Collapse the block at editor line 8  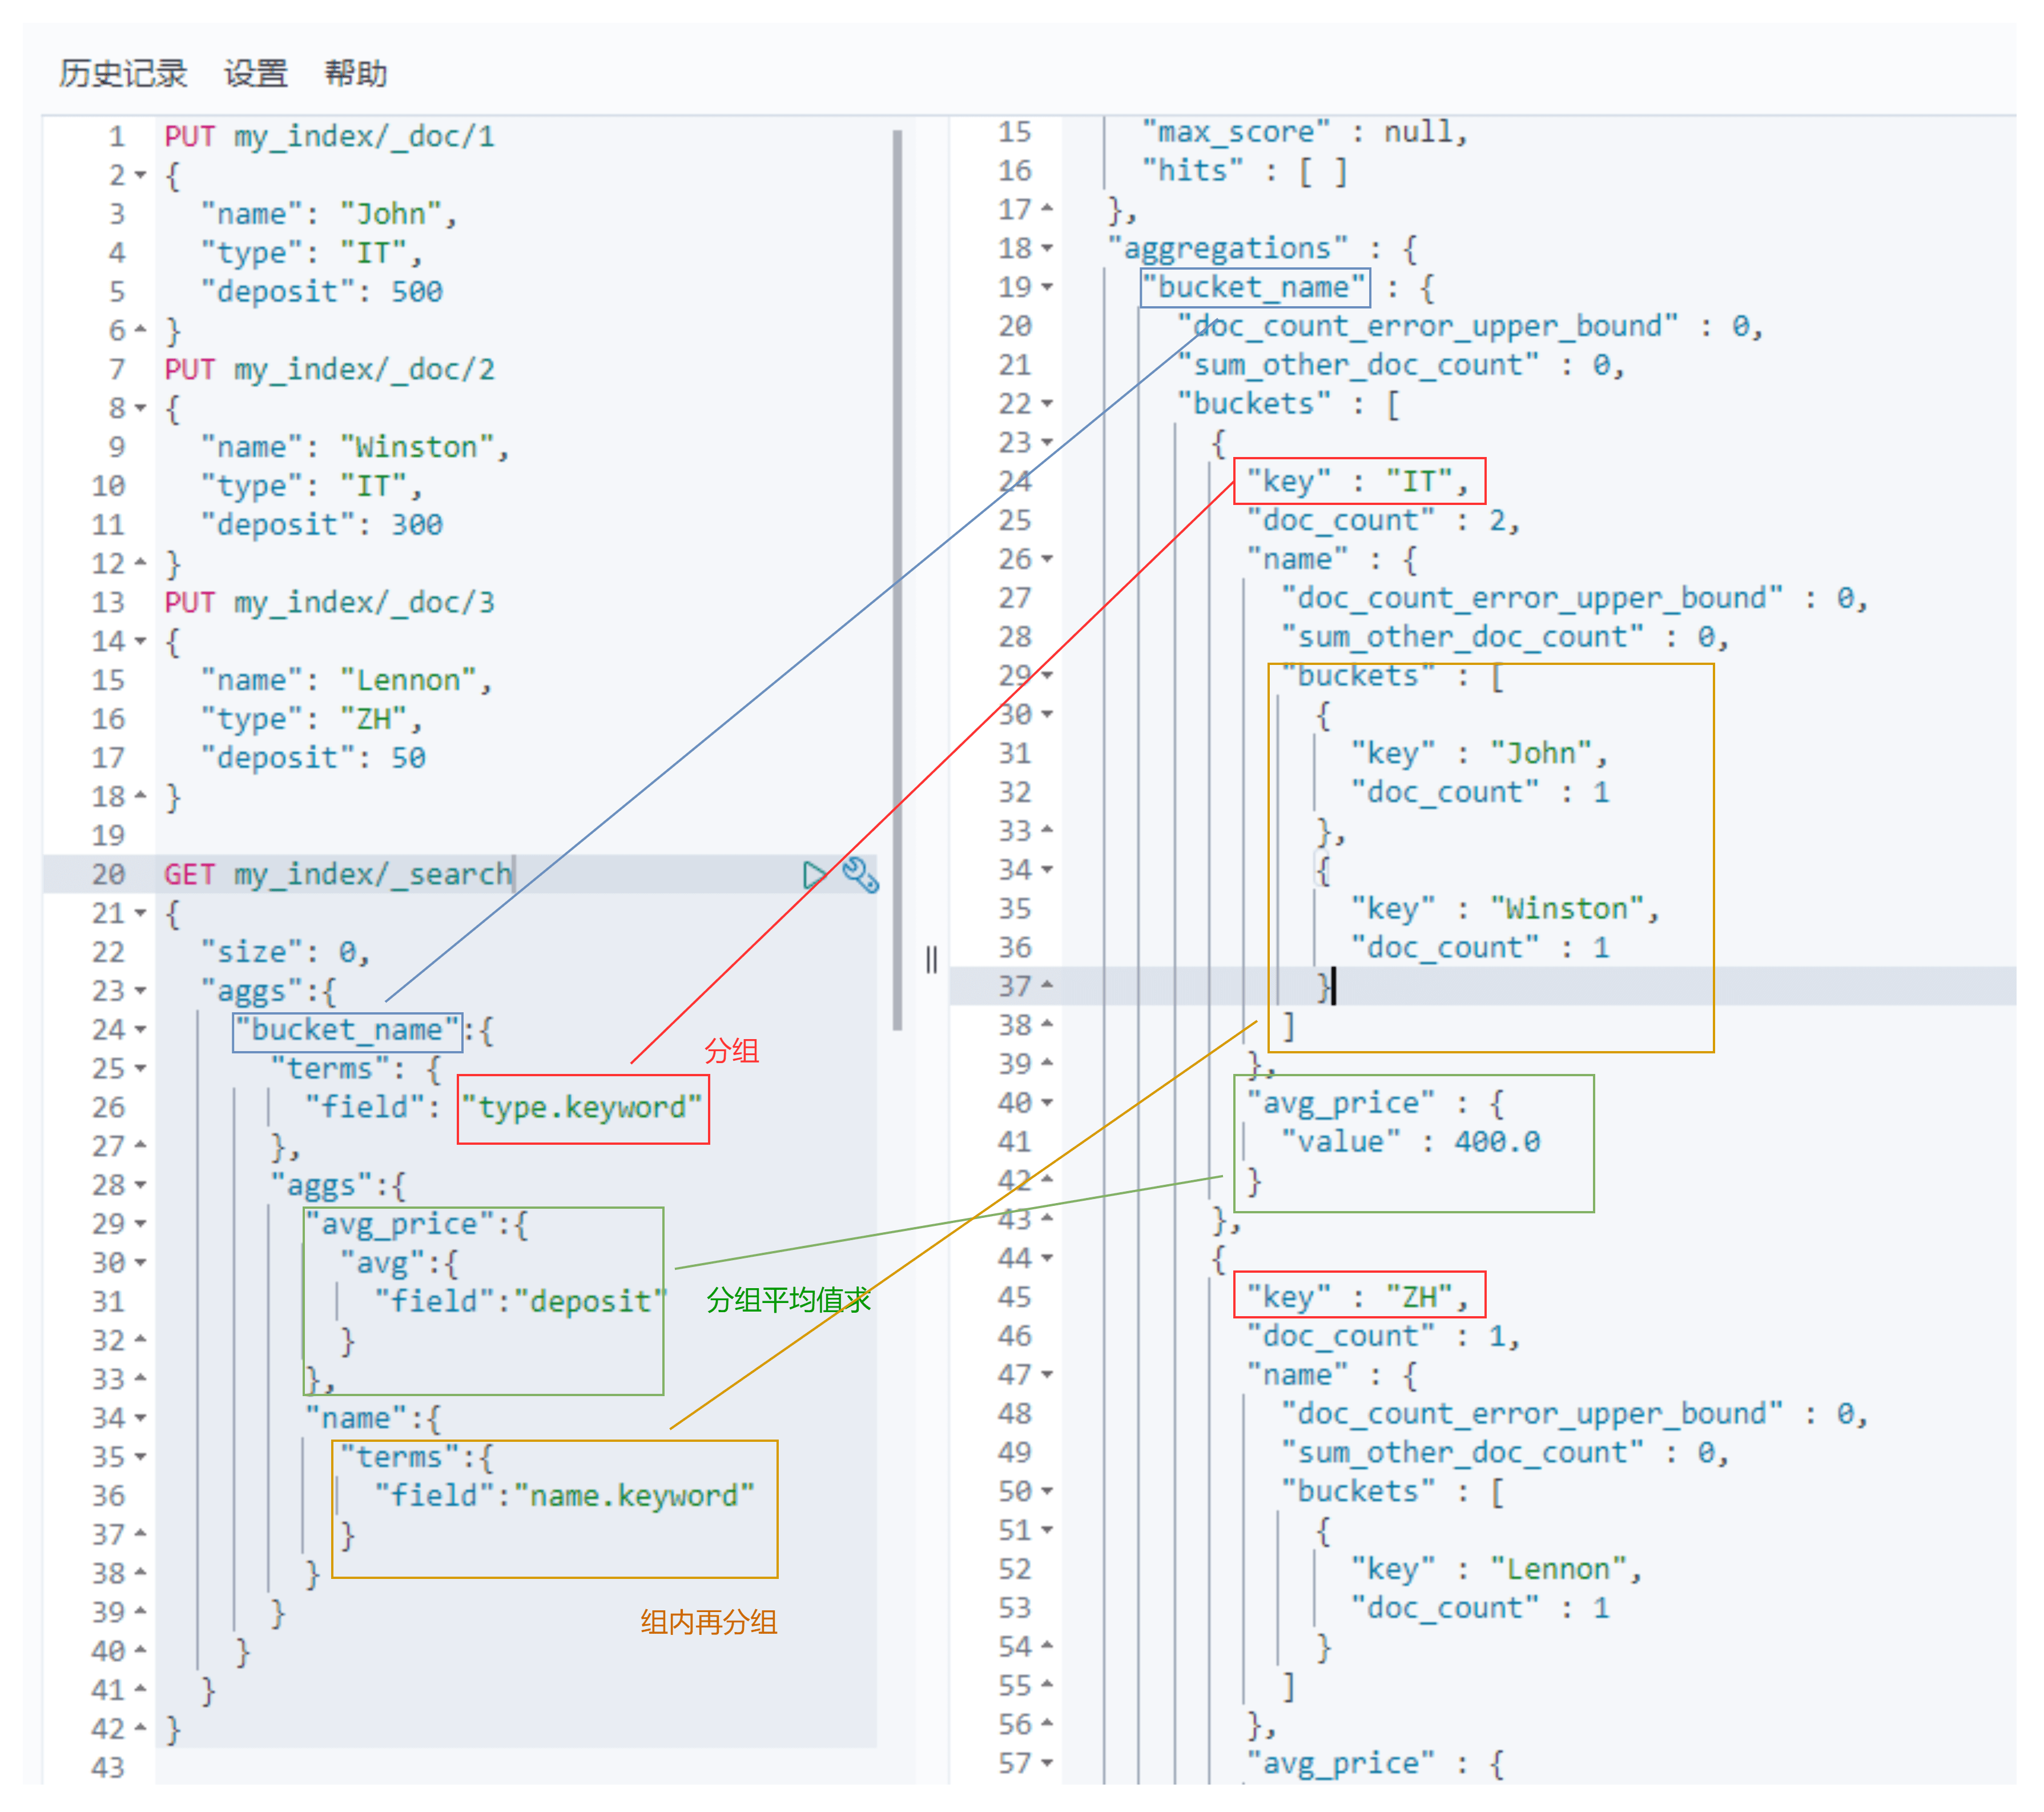[141, 408]
